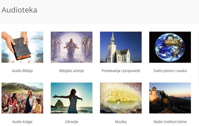Click the Audioteka page heading
Image resolution: width=199 pixels, height=126 pixels.
[19, 10]
